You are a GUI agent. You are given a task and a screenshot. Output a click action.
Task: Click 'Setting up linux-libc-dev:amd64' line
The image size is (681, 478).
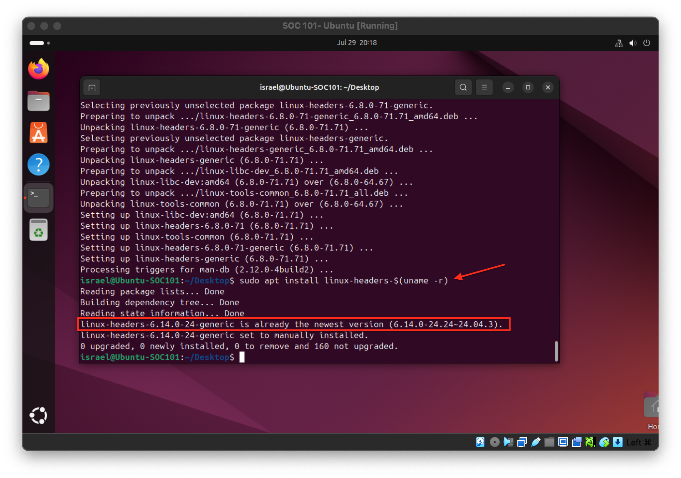pos(202,215)
